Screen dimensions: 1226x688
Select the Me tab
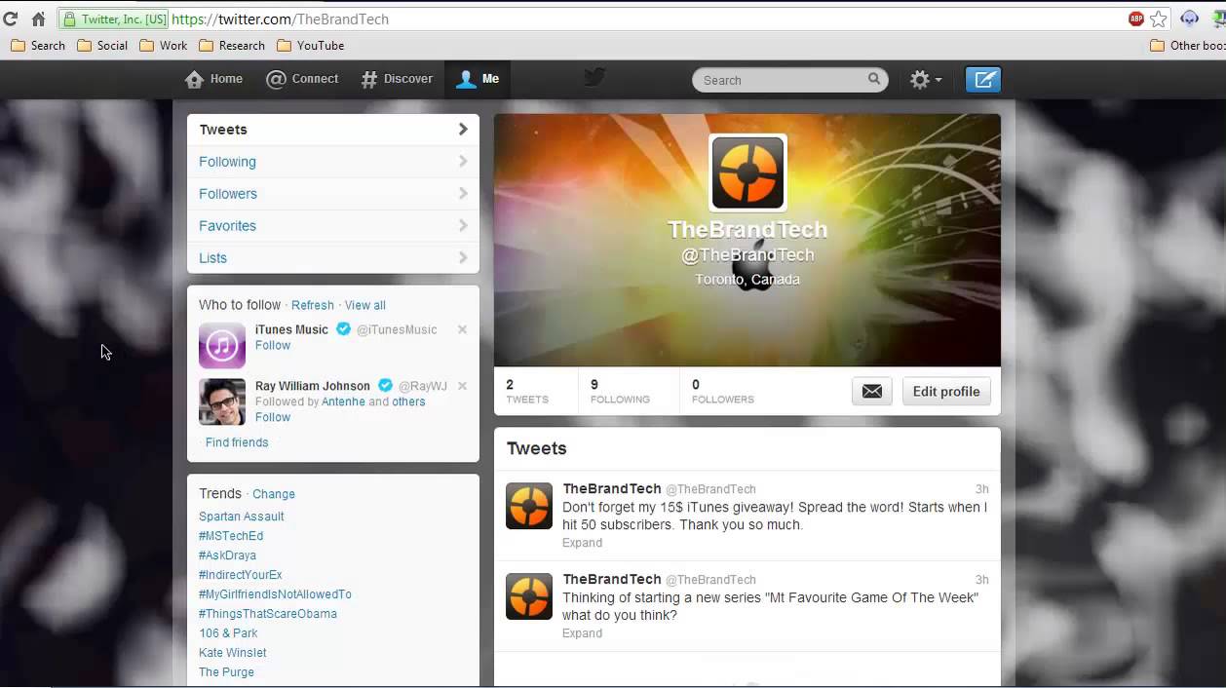point(478,79)
